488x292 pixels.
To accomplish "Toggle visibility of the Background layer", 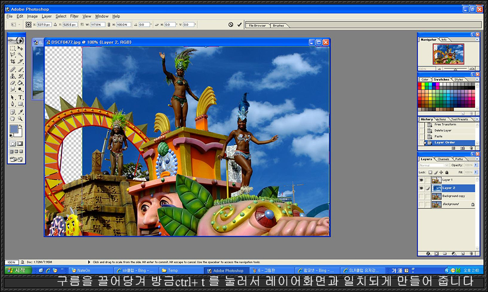I will (x=422, y=204).
